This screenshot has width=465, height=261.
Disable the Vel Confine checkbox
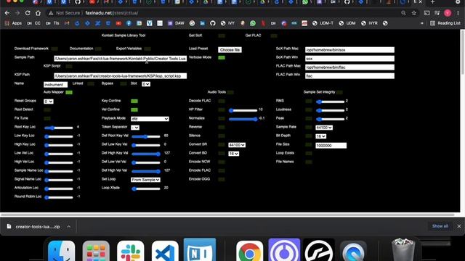pyautogui.click(x=134, y=109)
